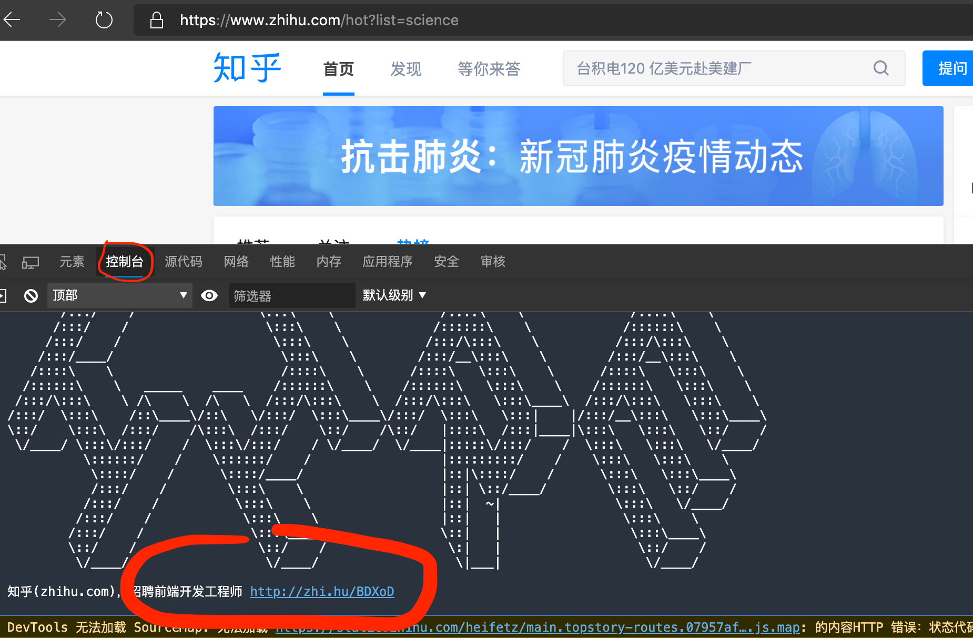The image size is (973, 638).
Task: View site security lock information
Action: [x=156, y=20]
